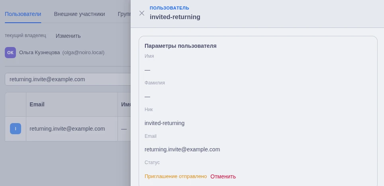
Task: Select returning.invite@example.com cell in the table
Action: [x=72, y=129]
